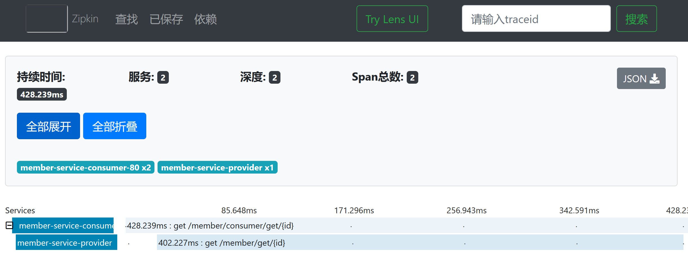Focus the traceid search input field
The image size is (688, 264).
pyautogui.click(x=536, y=19)
